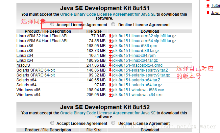Click download arrow icon beside windows-i586.exe
220x133 pixels.
tap(110, 90)
